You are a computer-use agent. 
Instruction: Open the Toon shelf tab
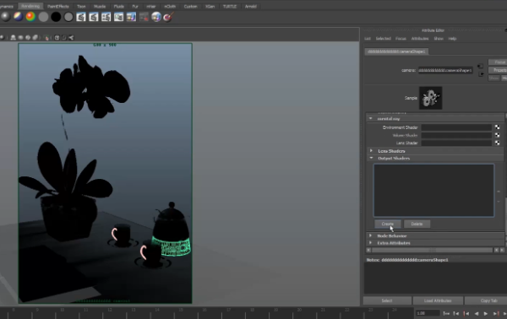(81, 7)
